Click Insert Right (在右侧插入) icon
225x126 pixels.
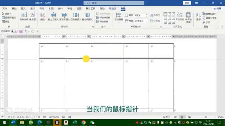87,15
